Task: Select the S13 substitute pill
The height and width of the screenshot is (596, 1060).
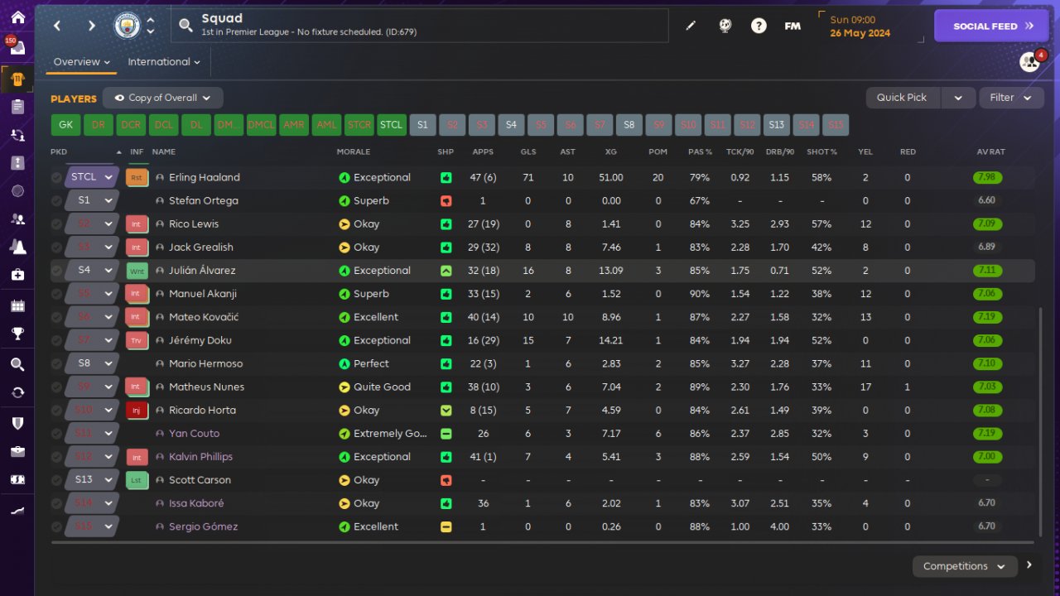Action: [x=776, y=125]
